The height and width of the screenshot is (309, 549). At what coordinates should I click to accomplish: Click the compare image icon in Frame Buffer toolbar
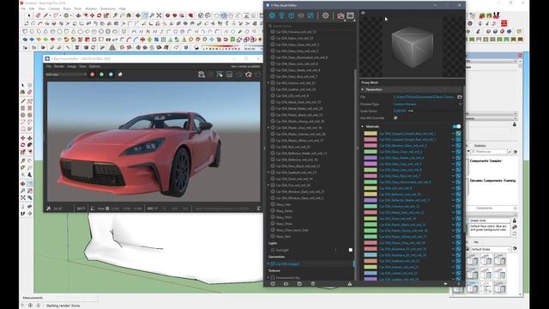tap(229, 75)
